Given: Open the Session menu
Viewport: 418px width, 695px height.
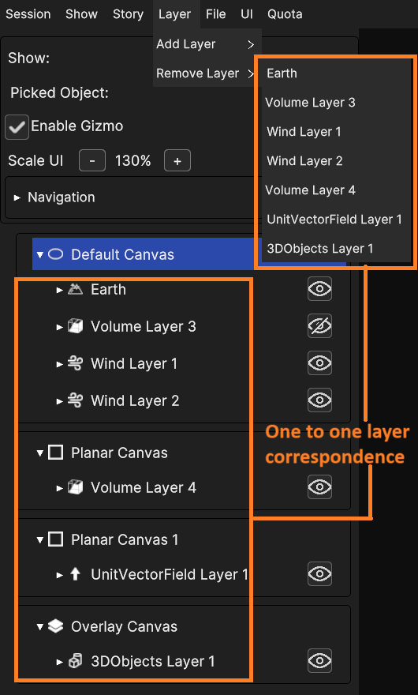Looking at the screenshot, I should [28, 14].
